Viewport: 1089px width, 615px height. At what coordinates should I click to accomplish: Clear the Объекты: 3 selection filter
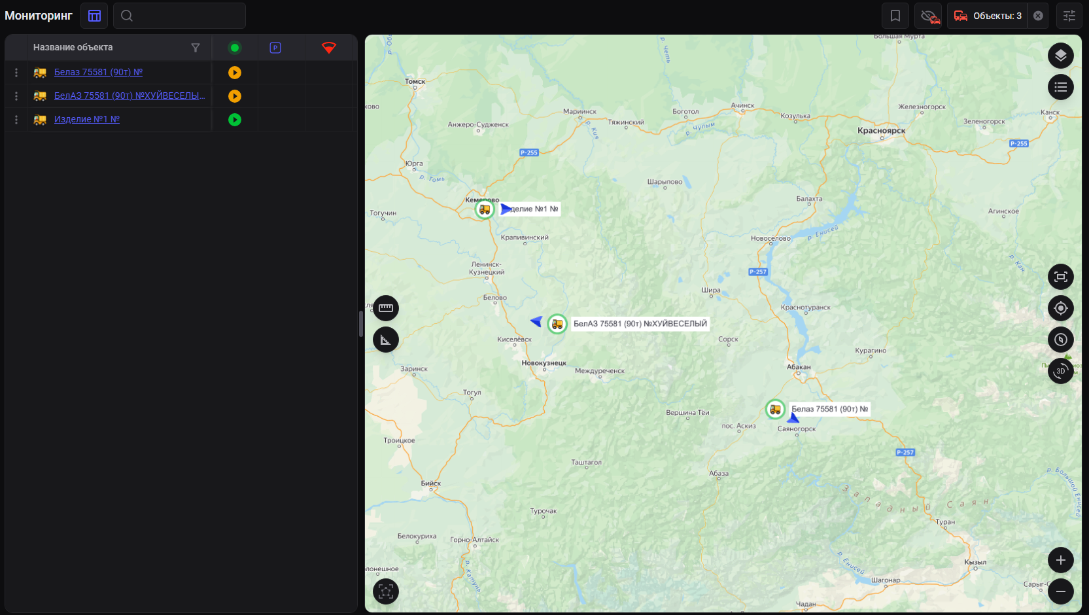tap(1038, 16)
